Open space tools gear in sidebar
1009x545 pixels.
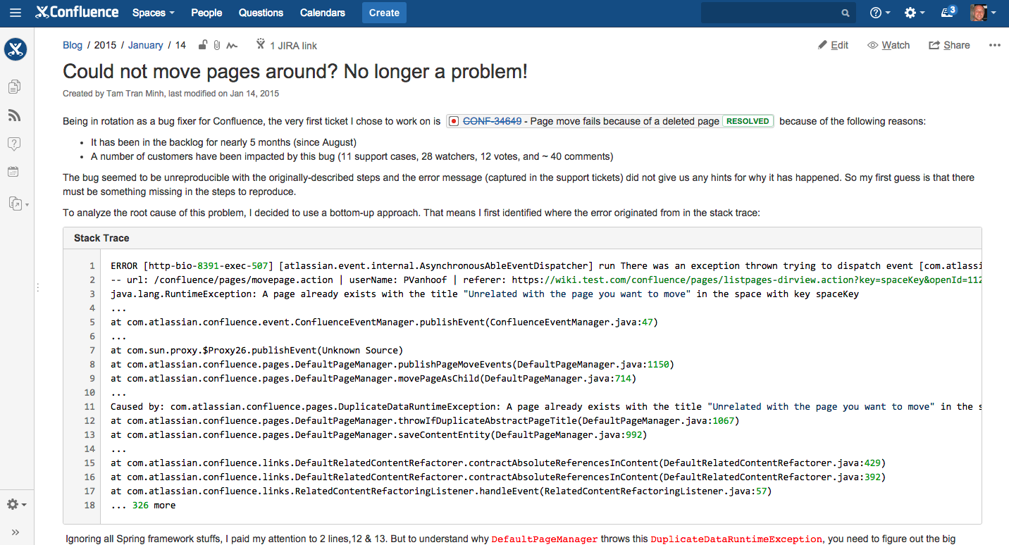point(16,504)
